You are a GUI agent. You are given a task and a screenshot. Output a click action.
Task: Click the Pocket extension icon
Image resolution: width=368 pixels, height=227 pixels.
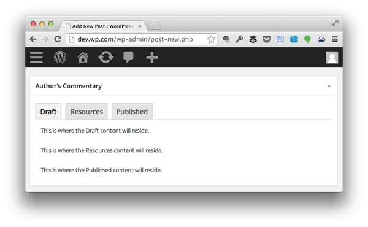(x=267, y=39)
